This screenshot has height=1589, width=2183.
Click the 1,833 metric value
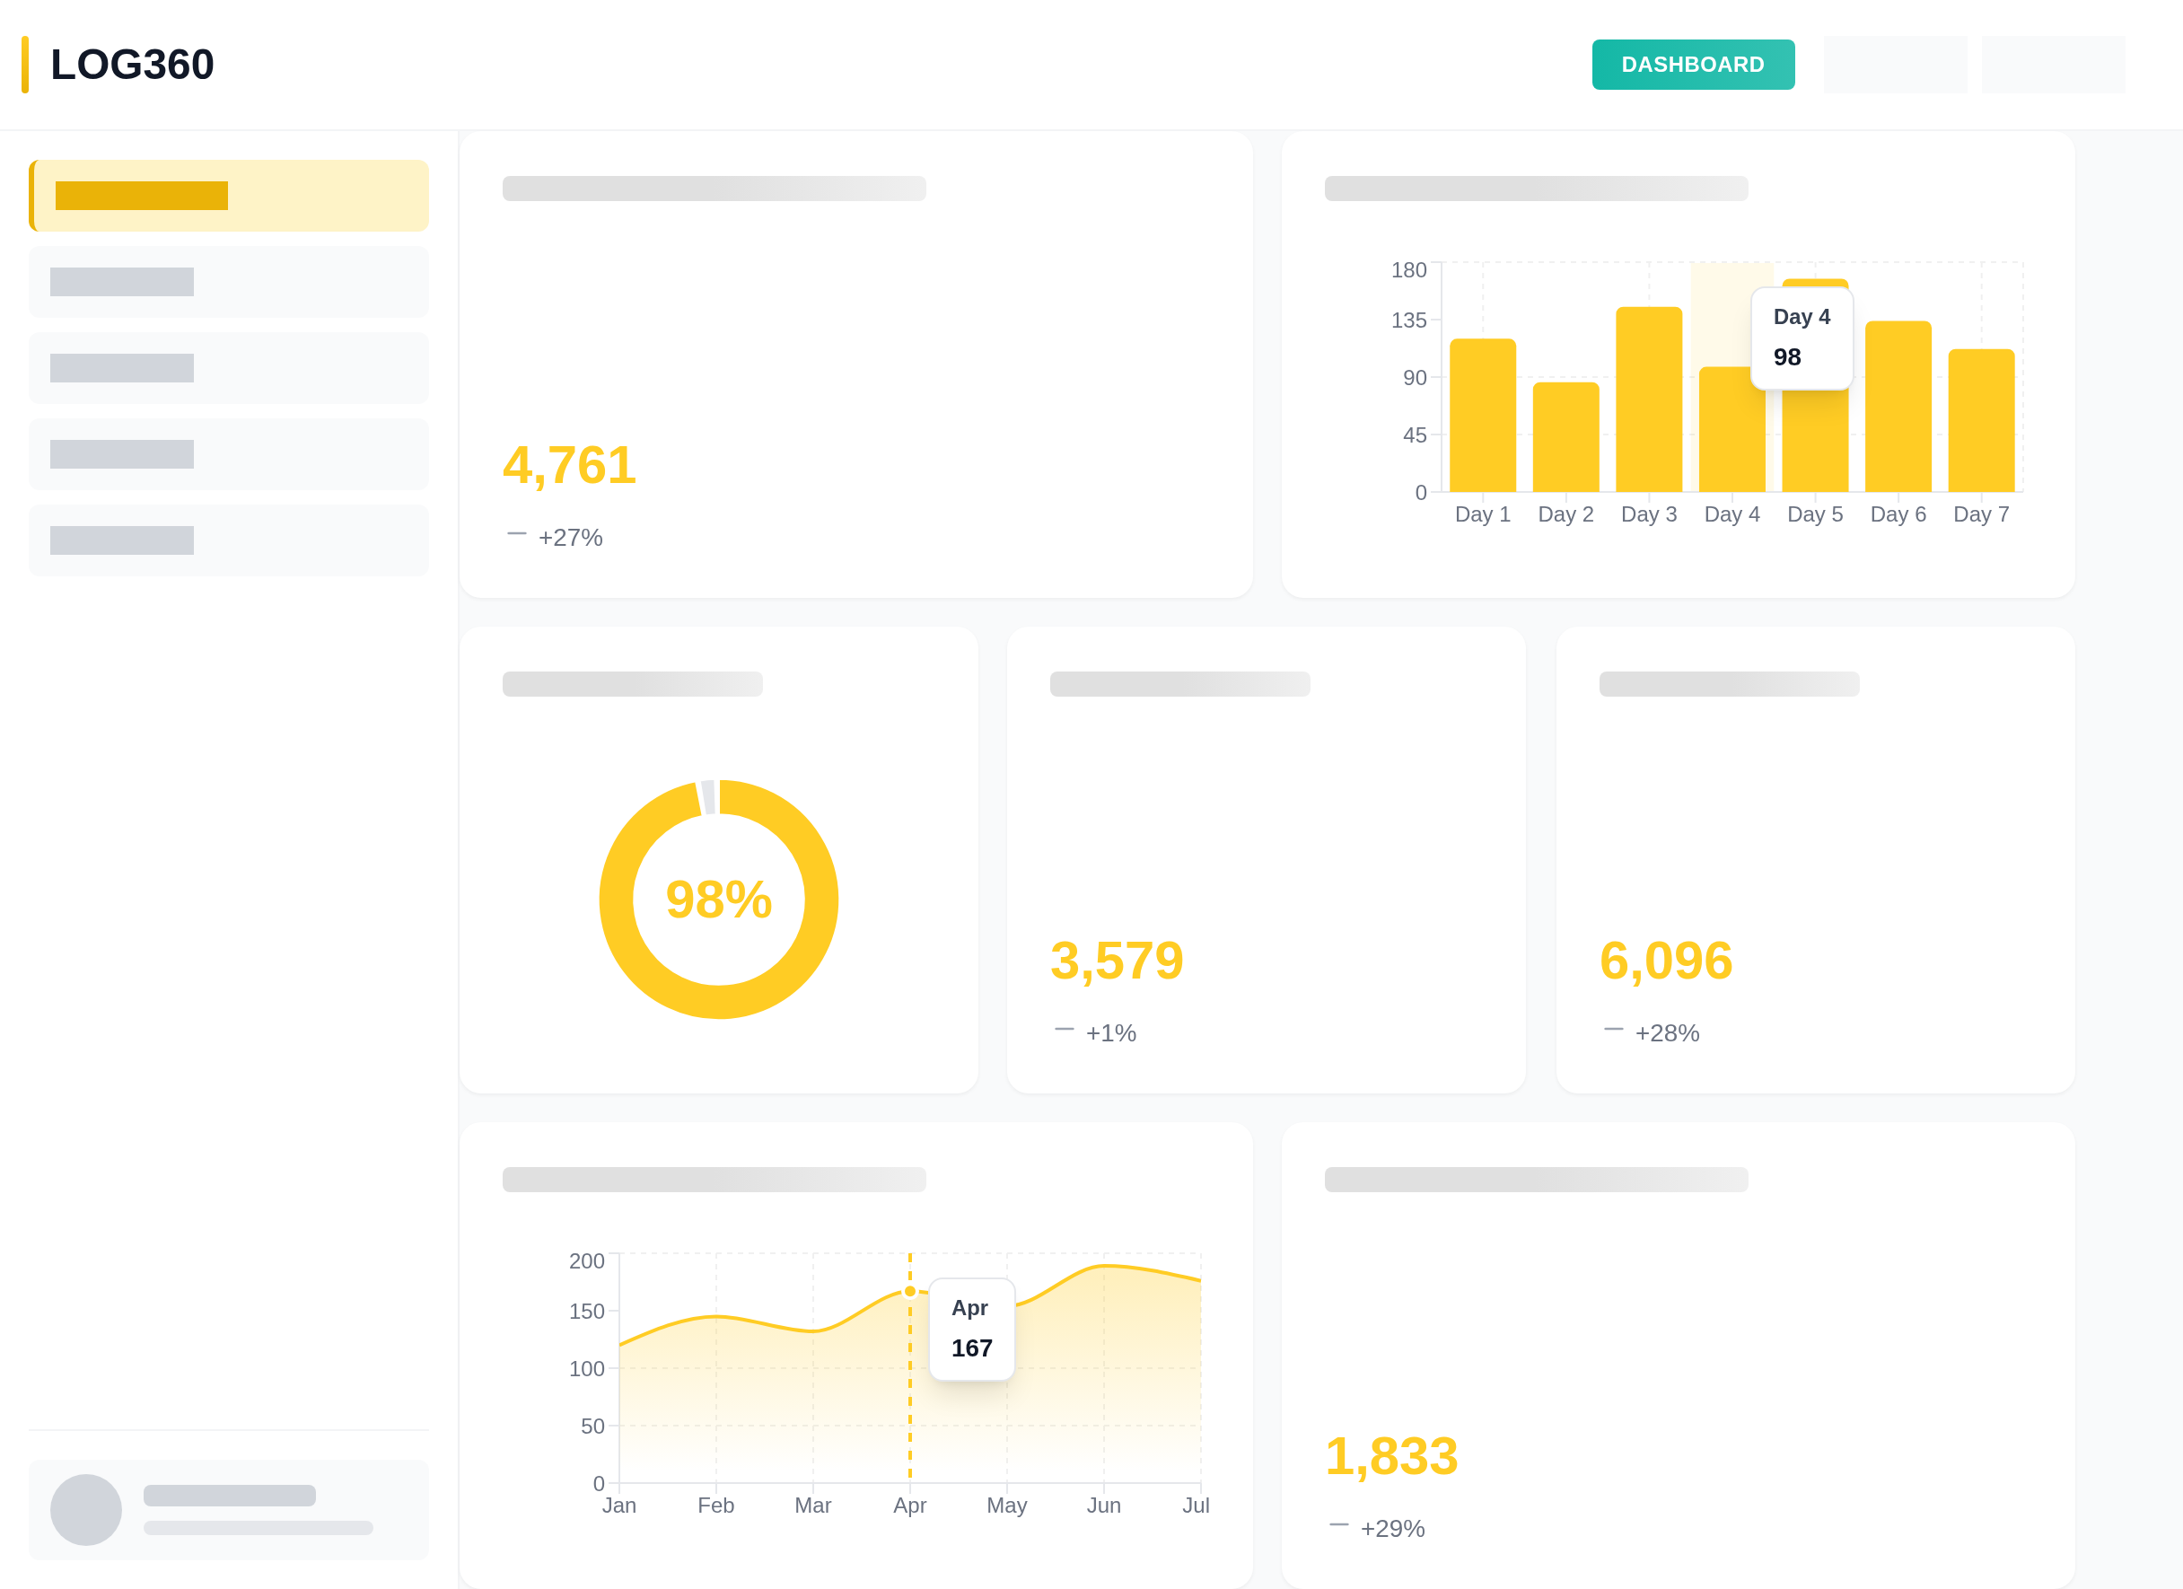(1390, 1455)
